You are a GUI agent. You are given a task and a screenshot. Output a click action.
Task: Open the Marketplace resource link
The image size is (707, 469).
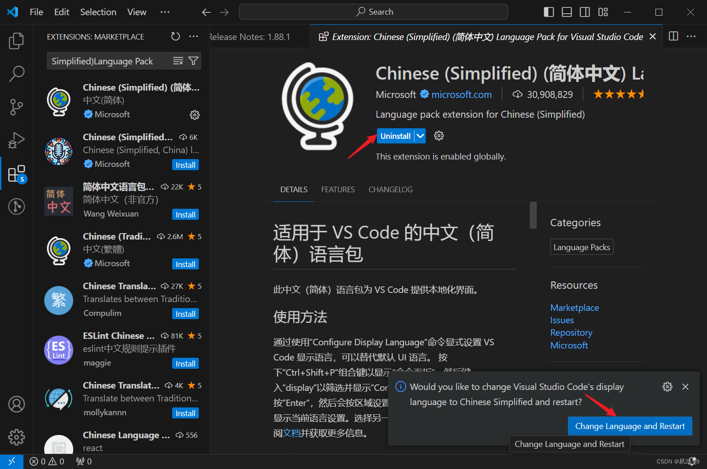(574, 308)
